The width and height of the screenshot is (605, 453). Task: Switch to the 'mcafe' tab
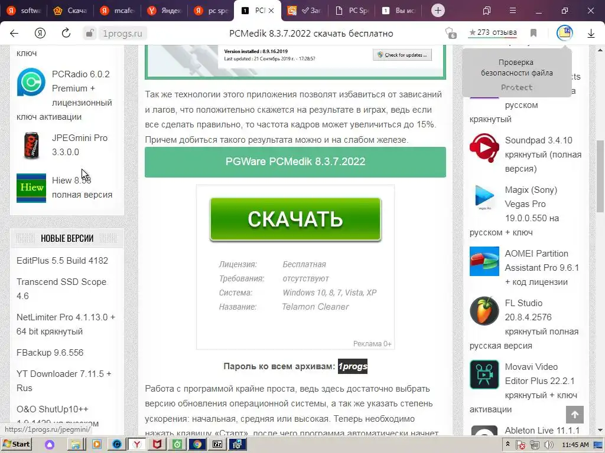(117, 11)
